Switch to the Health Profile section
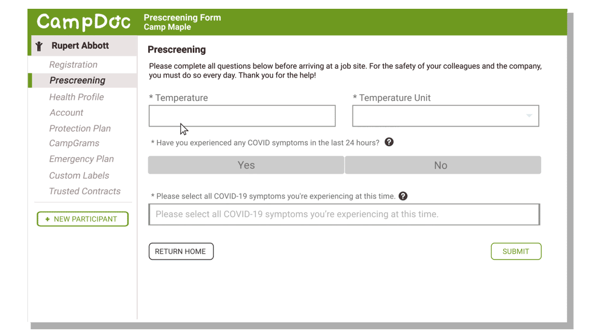Screen dimensions: 597x335 [x=76, y=97]
